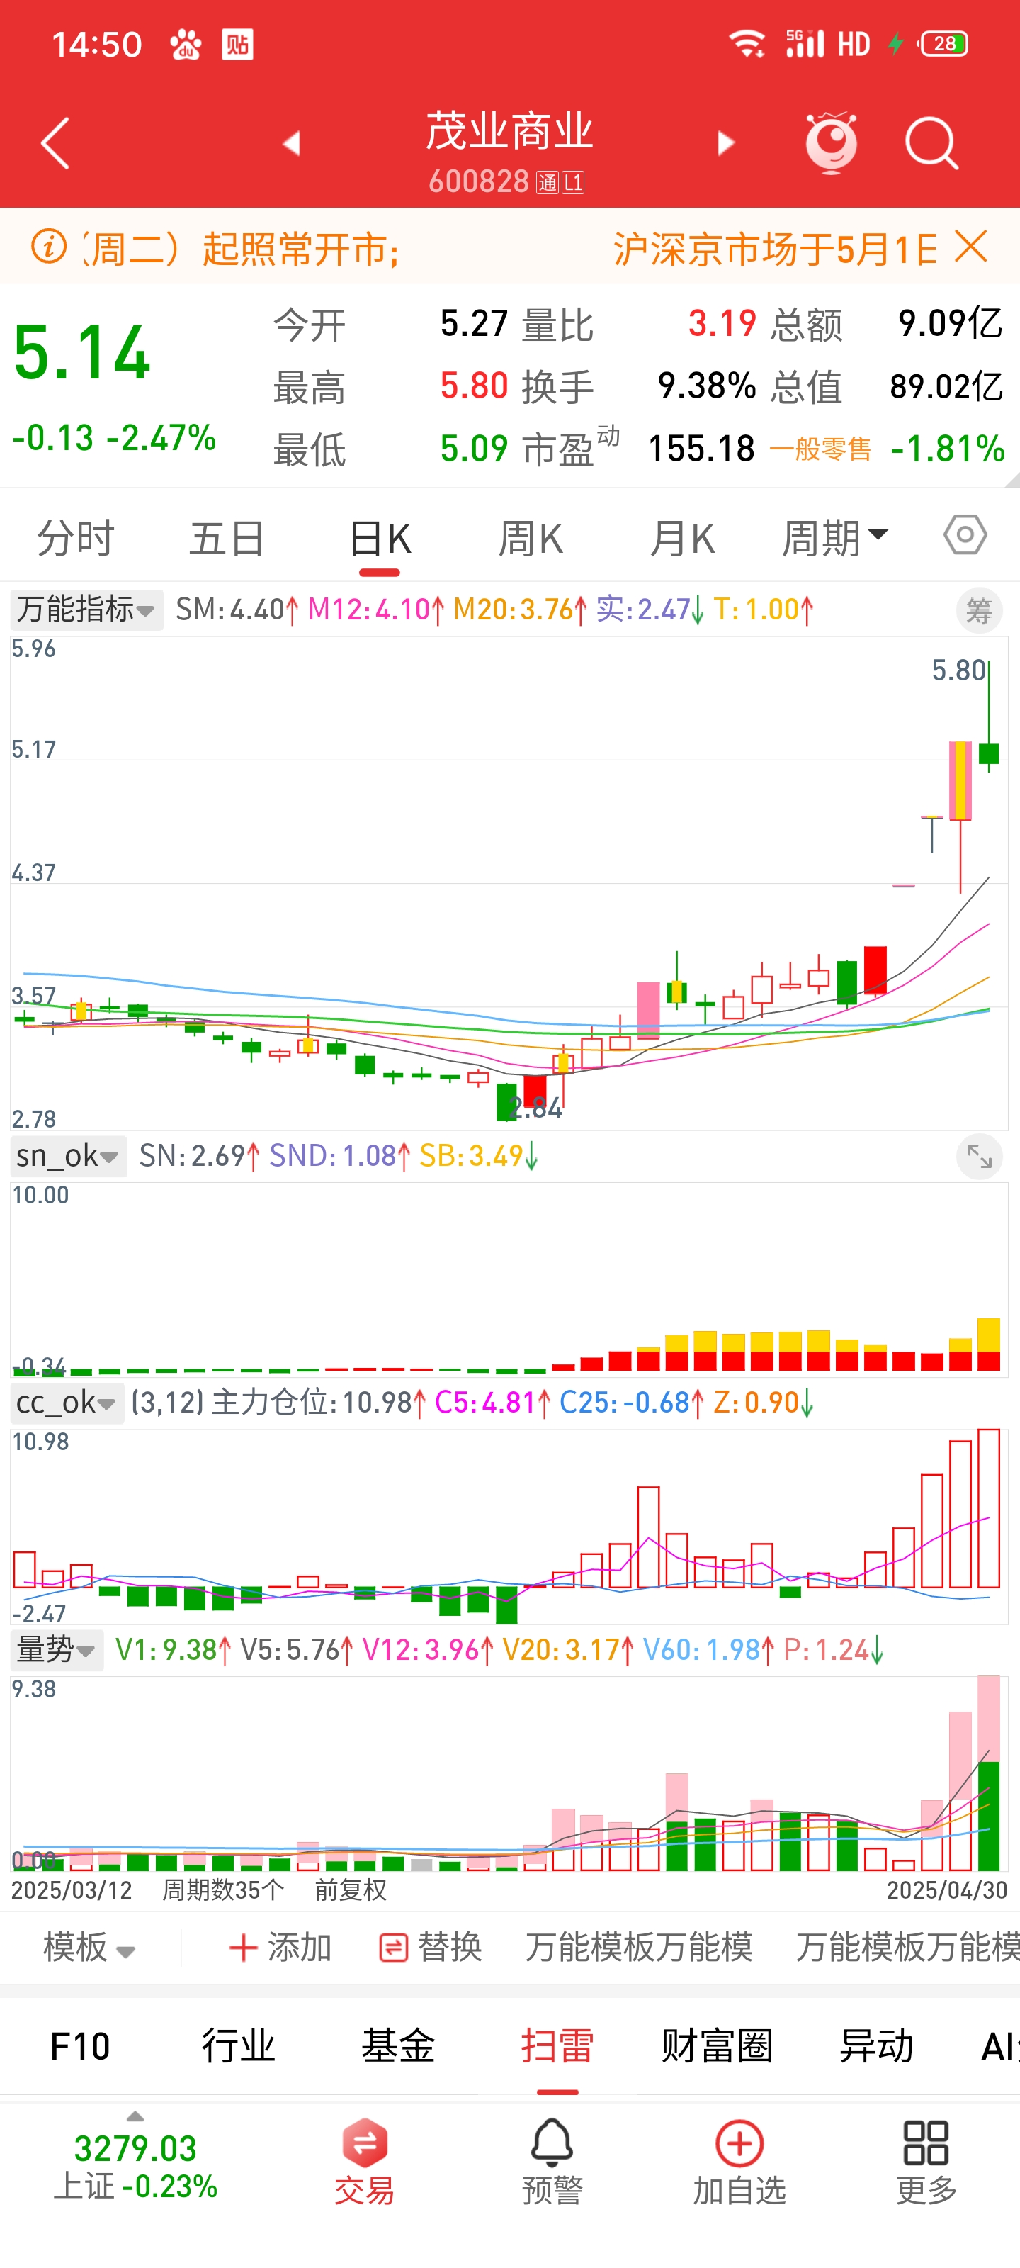Viewport: 1020px width, 2268px height.
Task: Tap the Wi-Fi status icon
Action: point(747,44)
